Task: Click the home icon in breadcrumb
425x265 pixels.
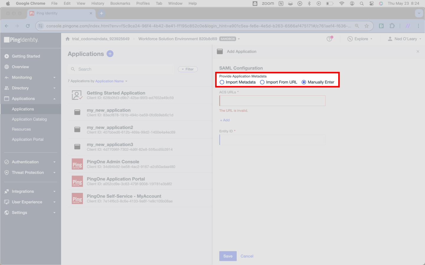Action: [x=68, y=39]
